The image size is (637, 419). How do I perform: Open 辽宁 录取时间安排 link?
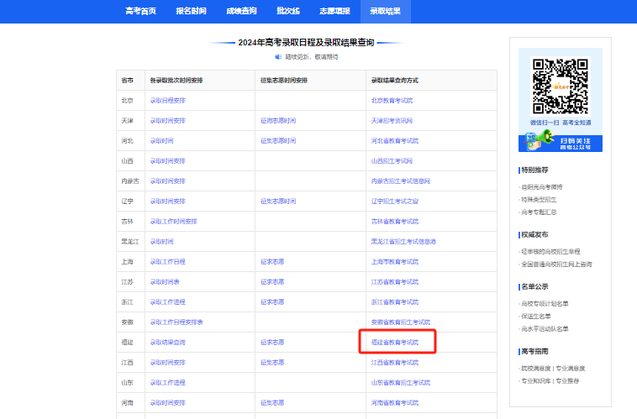167,202
